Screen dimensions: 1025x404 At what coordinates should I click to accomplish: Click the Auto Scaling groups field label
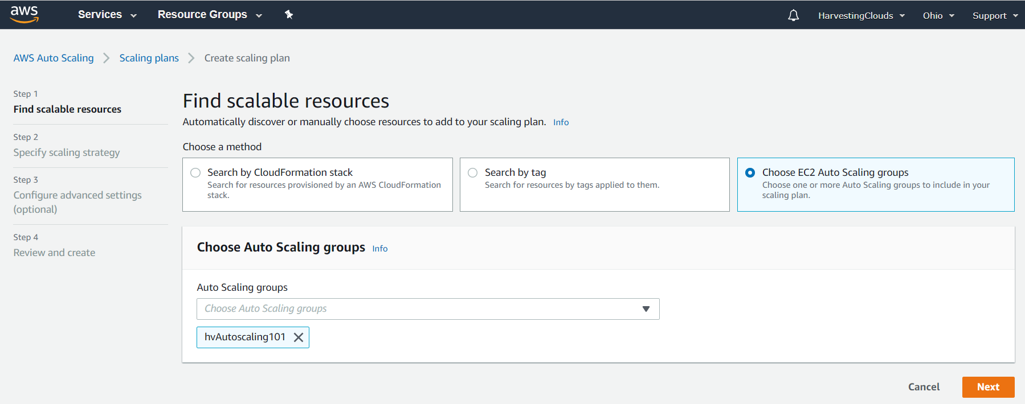(242, 287)
